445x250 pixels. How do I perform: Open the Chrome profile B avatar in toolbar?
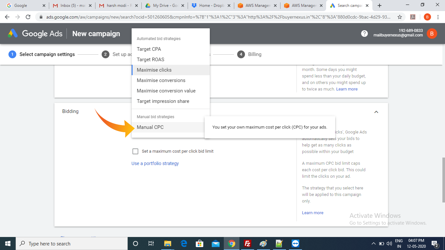tap(427, 17)
